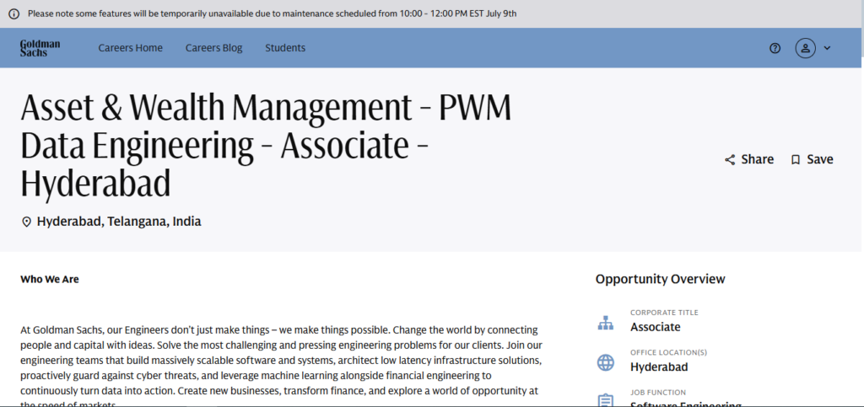The width and height of the screenshot is (864, 407).
Task: Click the corporate title hierarchy icon
Action: (606, 323)
